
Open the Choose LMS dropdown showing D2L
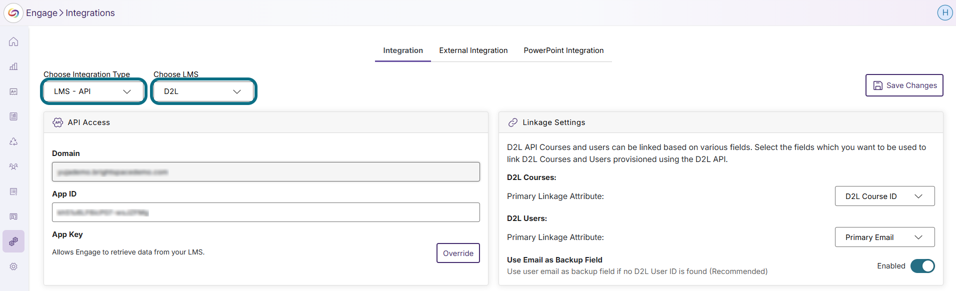pos(203,91)
